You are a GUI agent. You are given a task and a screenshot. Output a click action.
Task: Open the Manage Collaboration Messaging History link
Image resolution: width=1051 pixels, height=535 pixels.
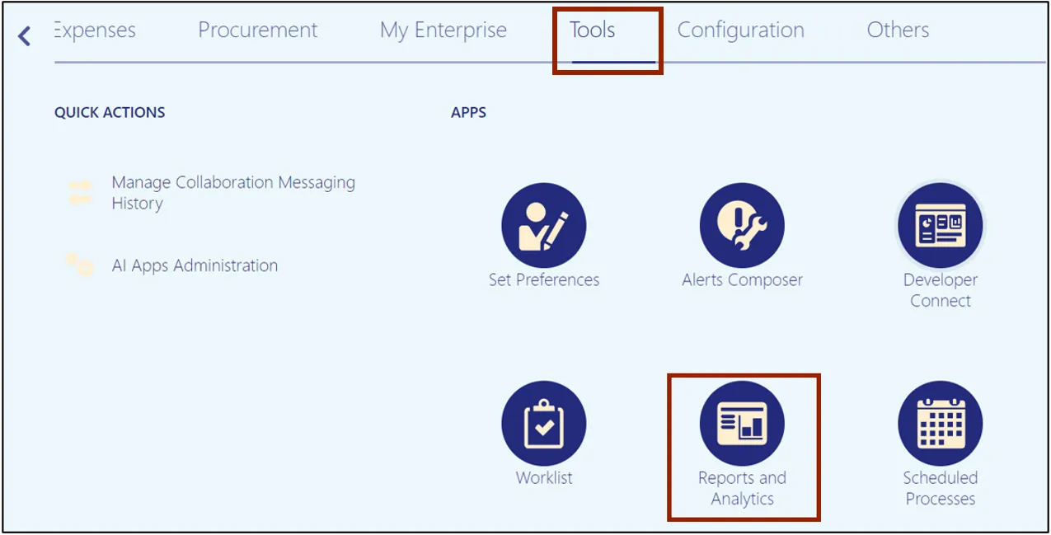point(233,193)
